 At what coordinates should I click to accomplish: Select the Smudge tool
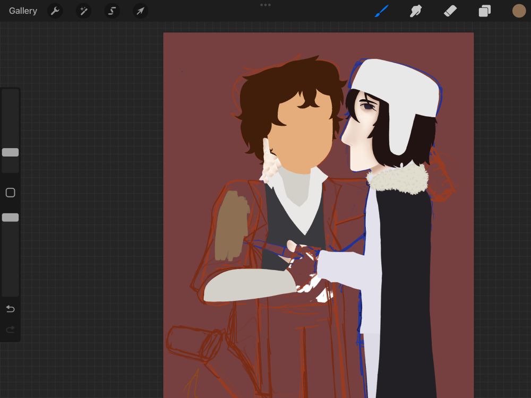tap(416, 11)
